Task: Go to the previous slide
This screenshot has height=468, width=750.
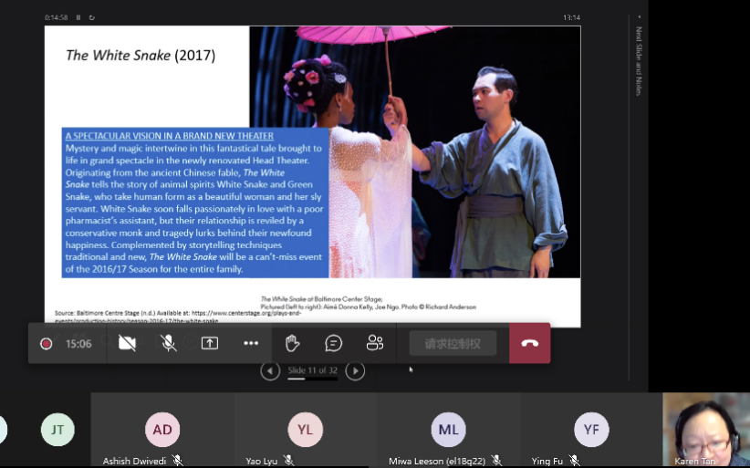Action: [270, 370]
